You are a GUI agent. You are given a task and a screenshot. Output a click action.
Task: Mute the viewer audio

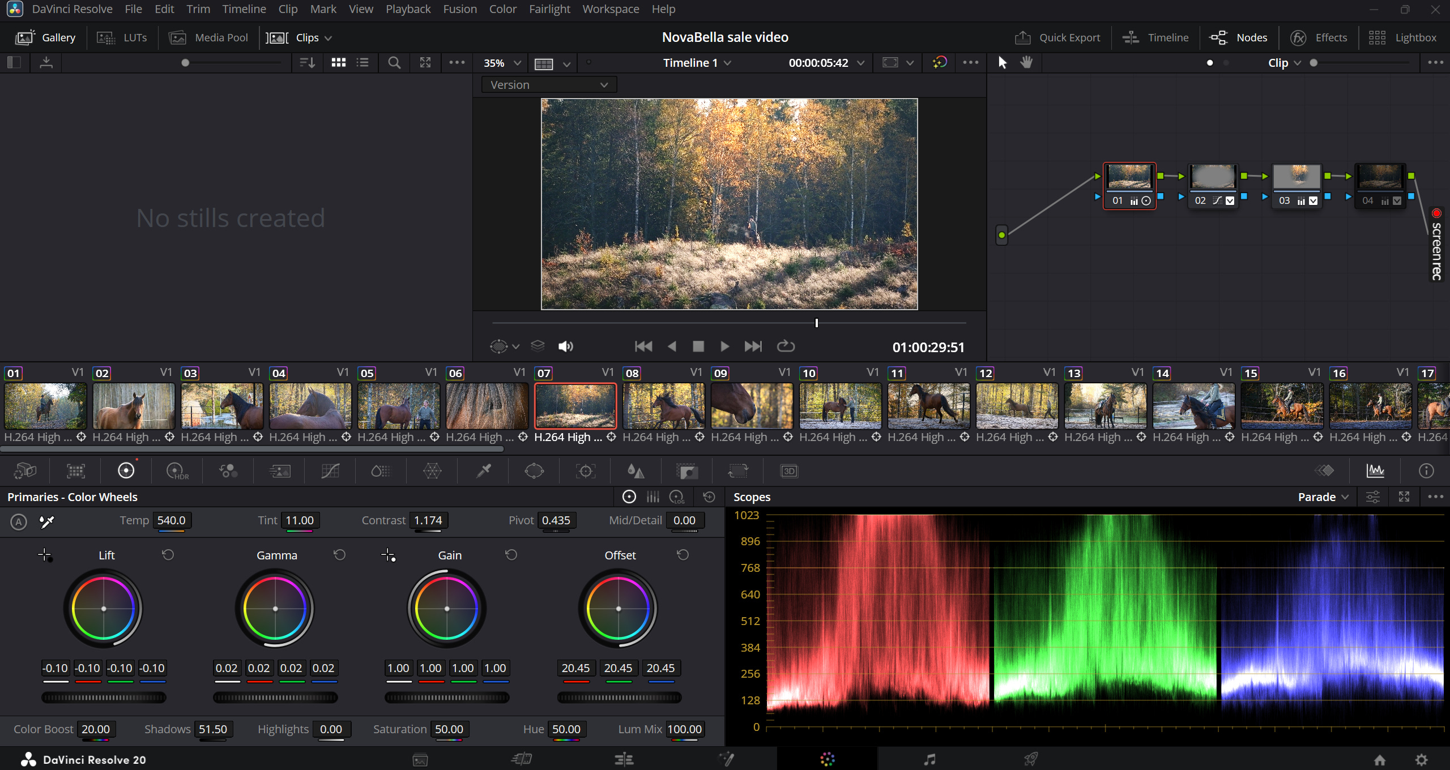pyautogui.click(x=566, y=346)
